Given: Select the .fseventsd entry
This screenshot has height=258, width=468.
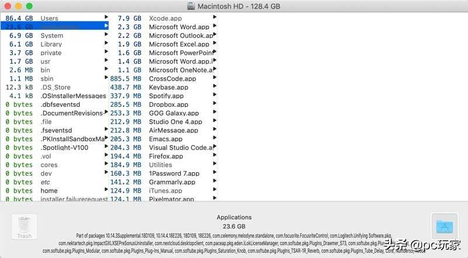Looking at the screenshot, I should 54,131.
